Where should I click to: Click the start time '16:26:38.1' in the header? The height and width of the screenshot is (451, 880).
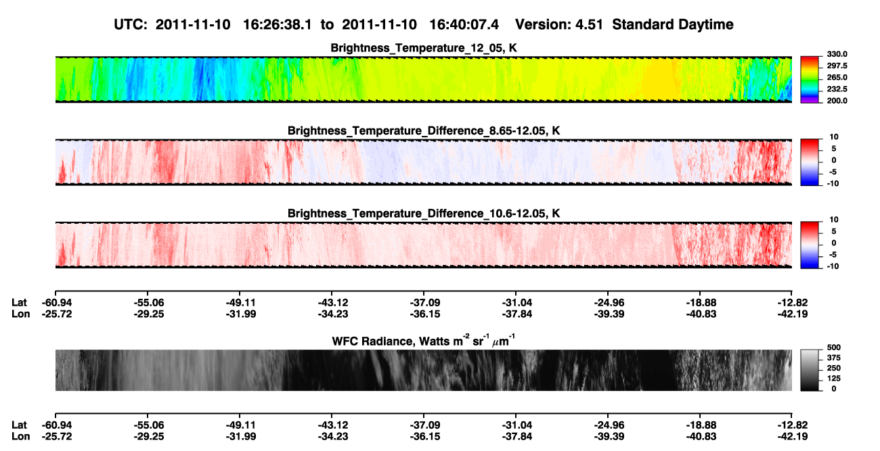(279, 24)
